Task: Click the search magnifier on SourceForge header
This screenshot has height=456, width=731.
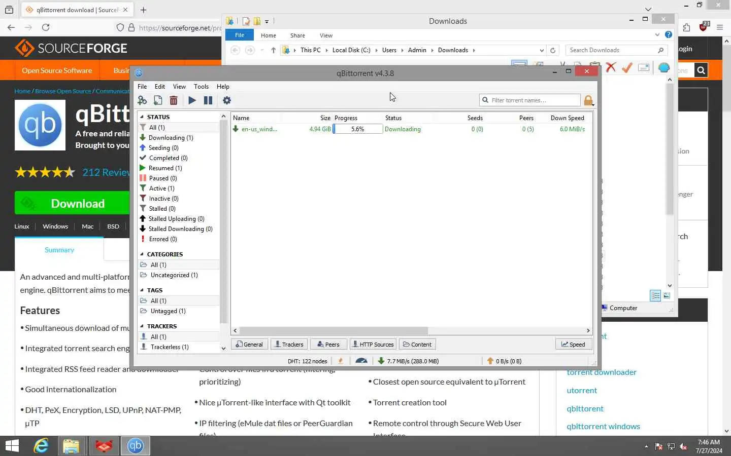Action: coord(701,70)
